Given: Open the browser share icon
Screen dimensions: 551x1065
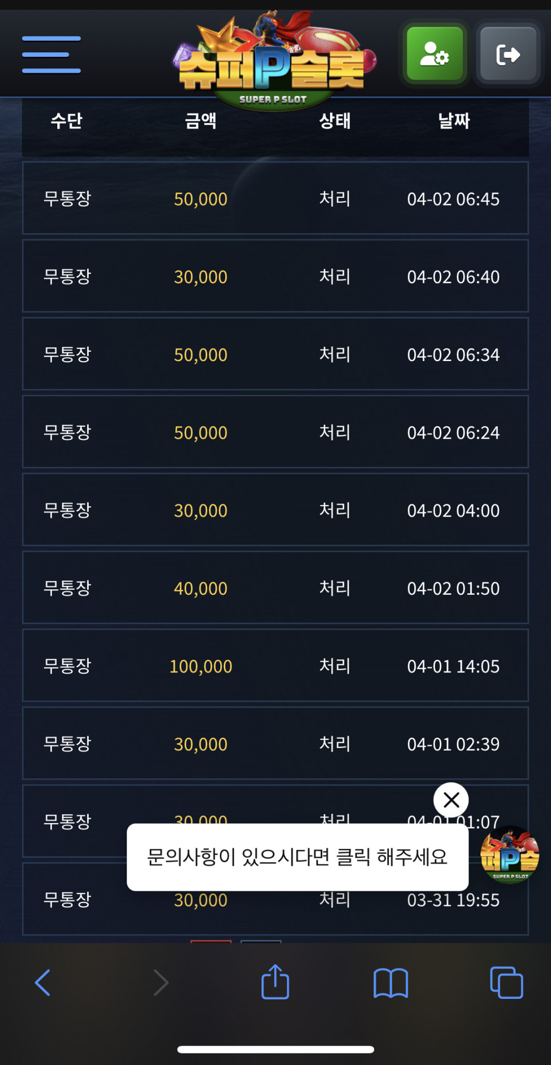Looking at the screenshot, I should click(275, 981).
